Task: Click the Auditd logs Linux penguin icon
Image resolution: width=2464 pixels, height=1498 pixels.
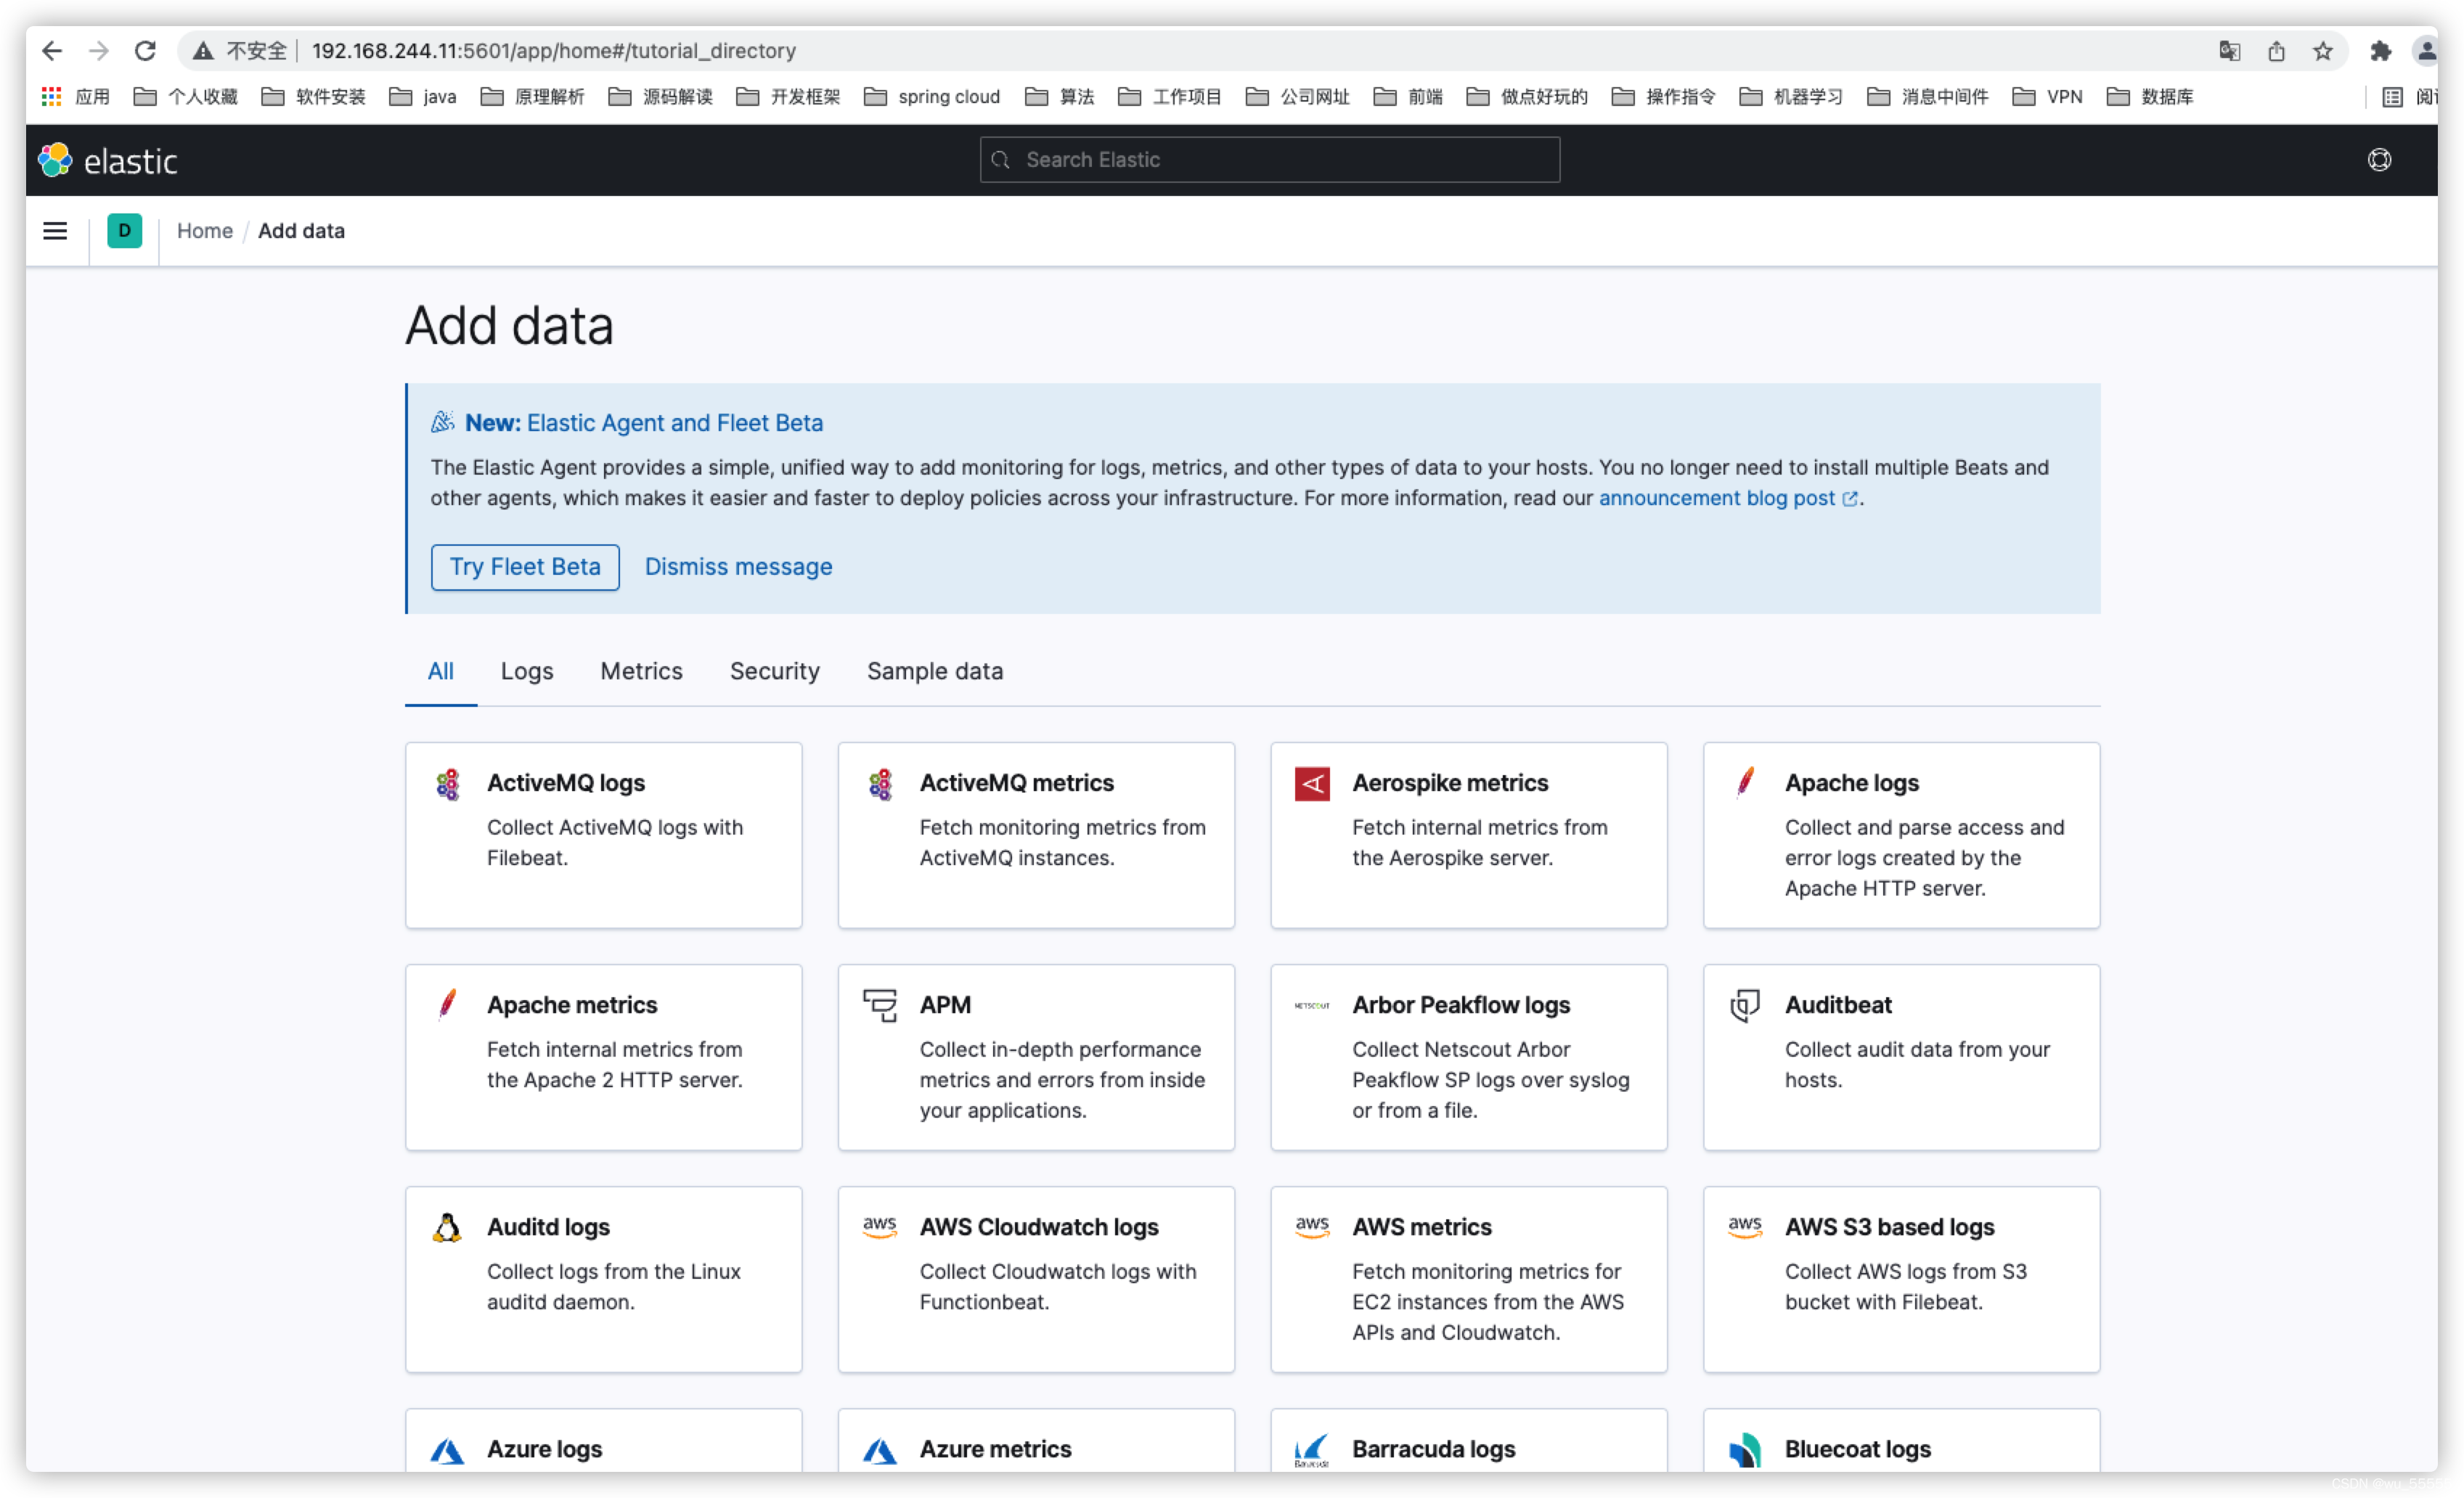Action: (x=447, y=1227)
